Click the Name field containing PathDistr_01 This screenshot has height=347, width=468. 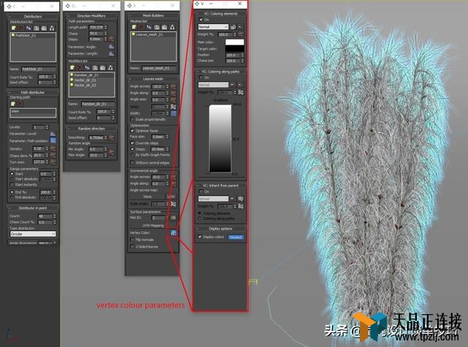point(38,69)
